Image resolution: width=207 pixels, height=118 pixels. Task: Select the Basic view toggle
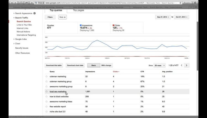(x=94, y=65)
